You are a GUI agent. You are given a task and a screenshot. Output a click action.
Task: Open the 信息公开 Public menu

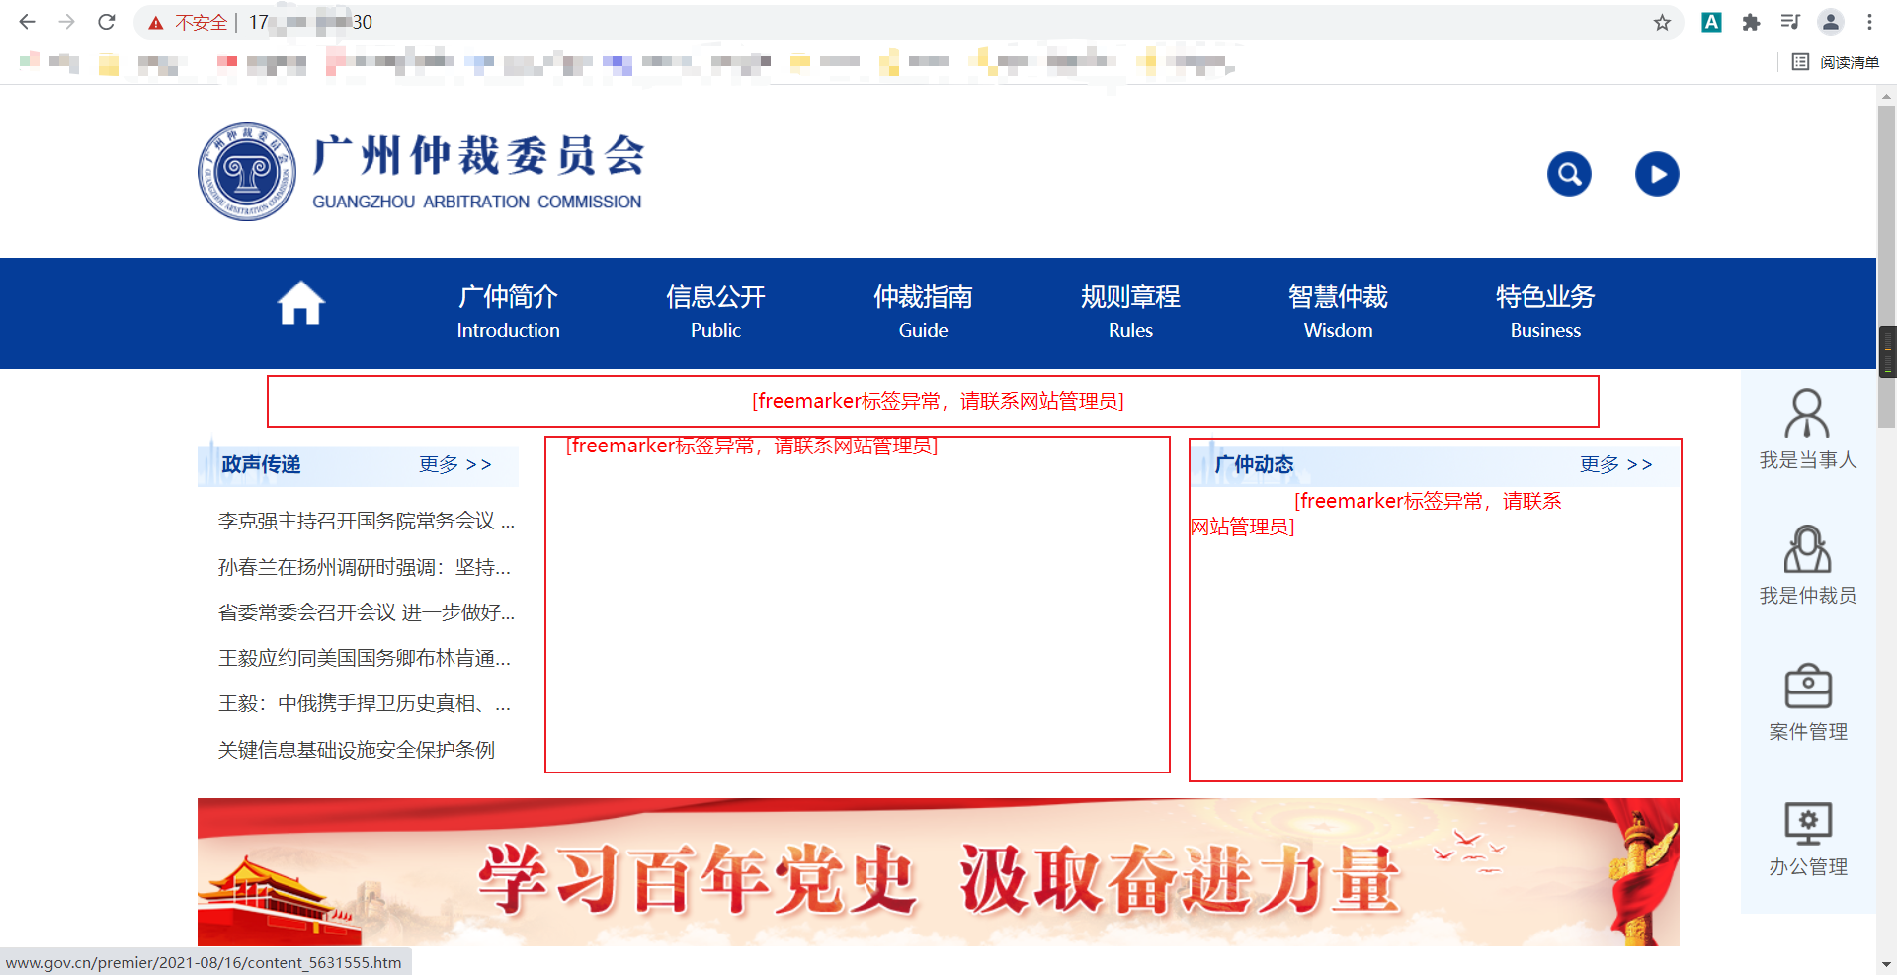pos(715,312)
